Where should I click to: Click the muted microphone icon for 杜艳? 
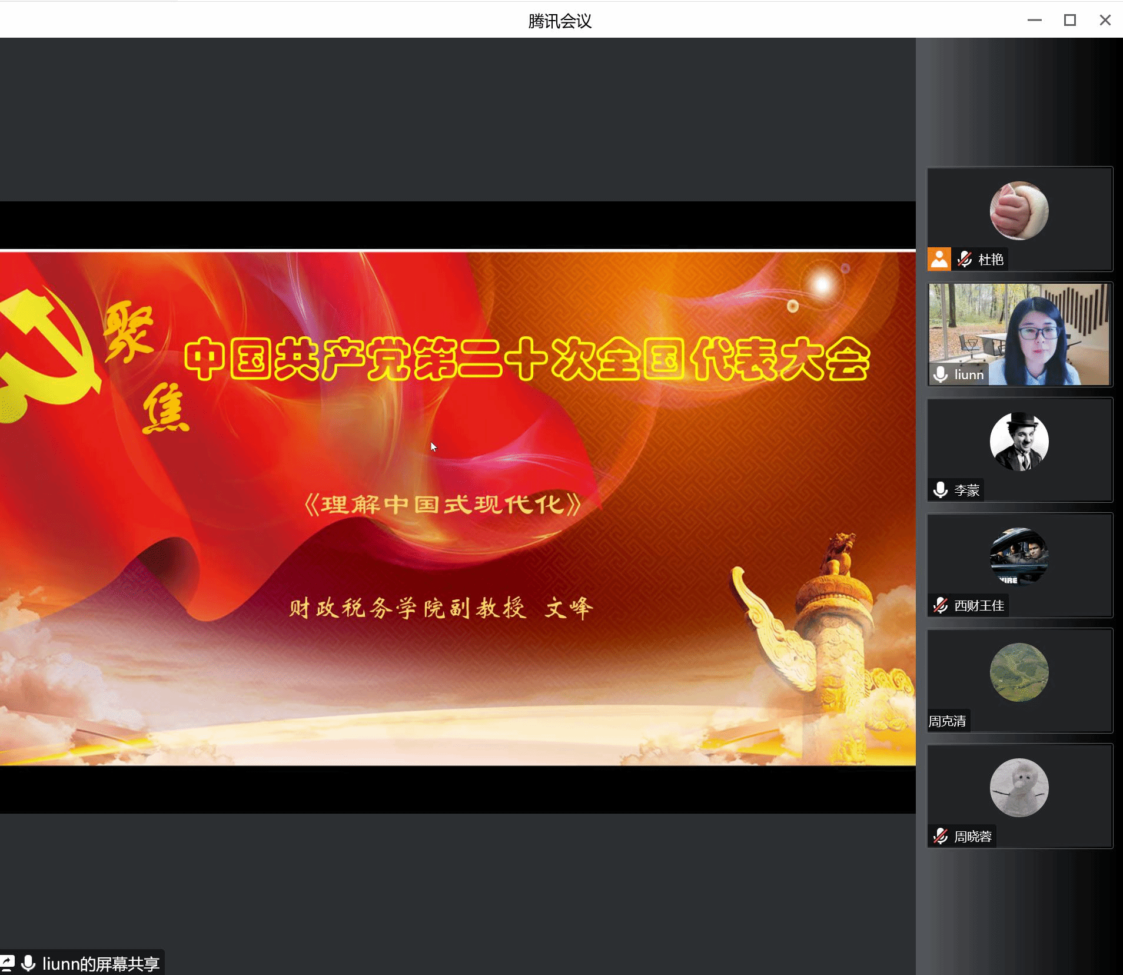[x=964, y=259]
